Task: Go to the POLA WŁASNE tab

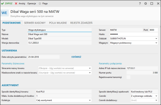Action: point(58,23)
